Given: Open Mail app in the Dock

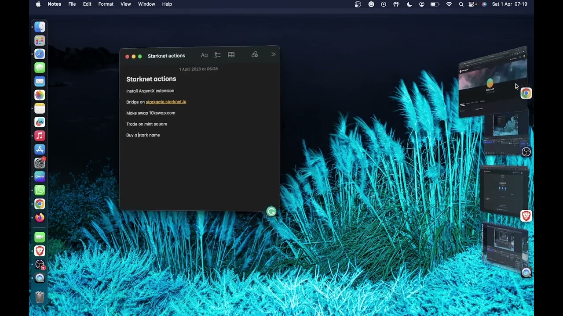Looking at the screenshot, I should tap(40, 82).
